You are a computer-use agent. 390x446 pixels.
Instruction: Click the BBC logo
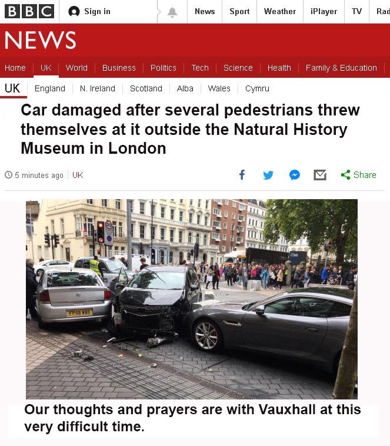pyautogui.click(x=29, y=11)
